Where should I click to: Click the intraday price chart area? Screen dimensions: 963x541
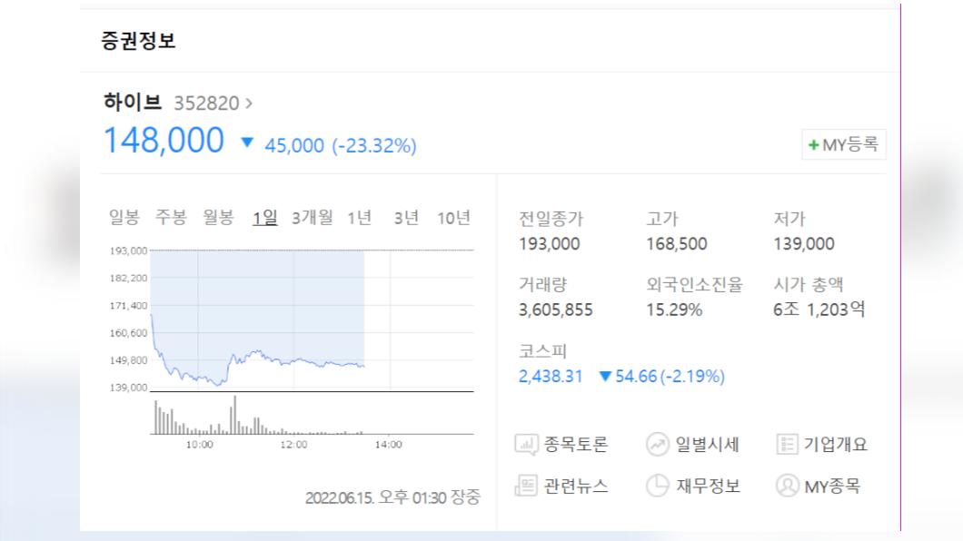point(312,320)
